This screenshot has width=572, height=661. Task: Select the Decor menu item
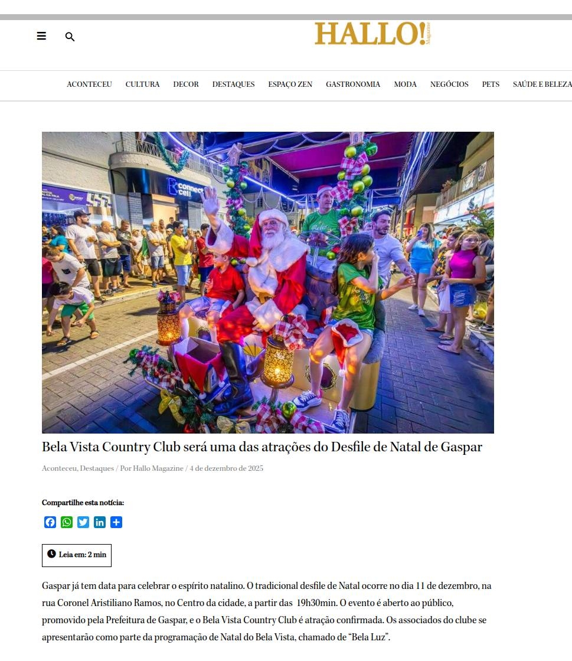click(x=186, y=84)
